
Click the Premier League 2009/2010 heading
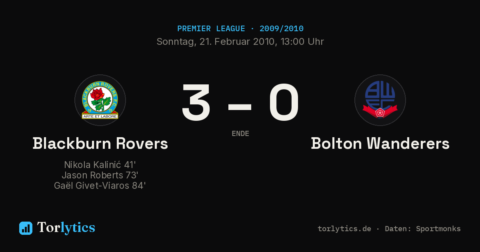click(240, 29)
